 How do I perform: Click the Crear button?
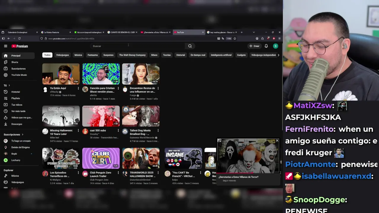pyautogui.click(x=254, y=46)
